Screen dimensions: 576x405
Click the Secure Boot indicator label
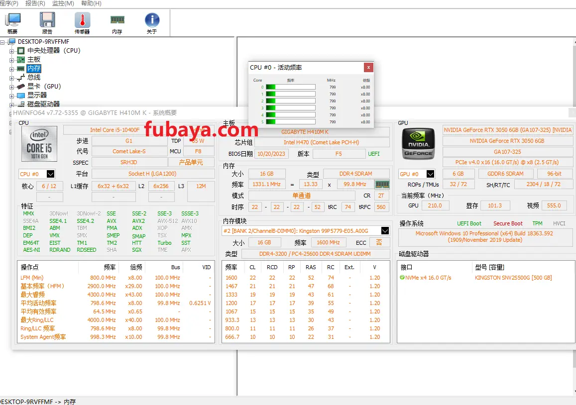pyautogui.click(x=508, y=223)
